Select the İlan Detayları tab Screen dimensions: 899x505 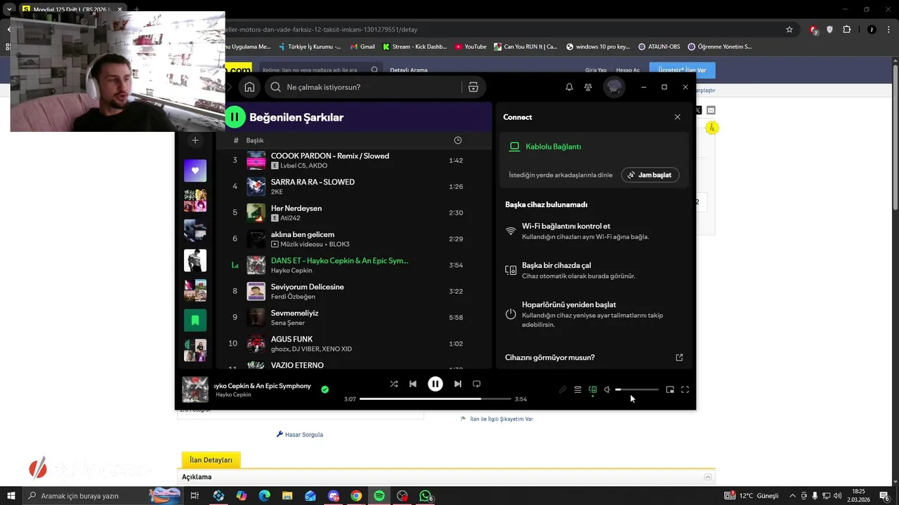(211, 460)
